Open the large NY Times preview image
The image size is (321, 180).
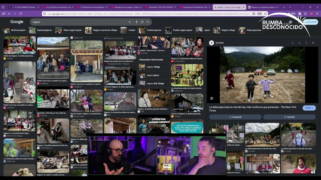coord(262,75)
